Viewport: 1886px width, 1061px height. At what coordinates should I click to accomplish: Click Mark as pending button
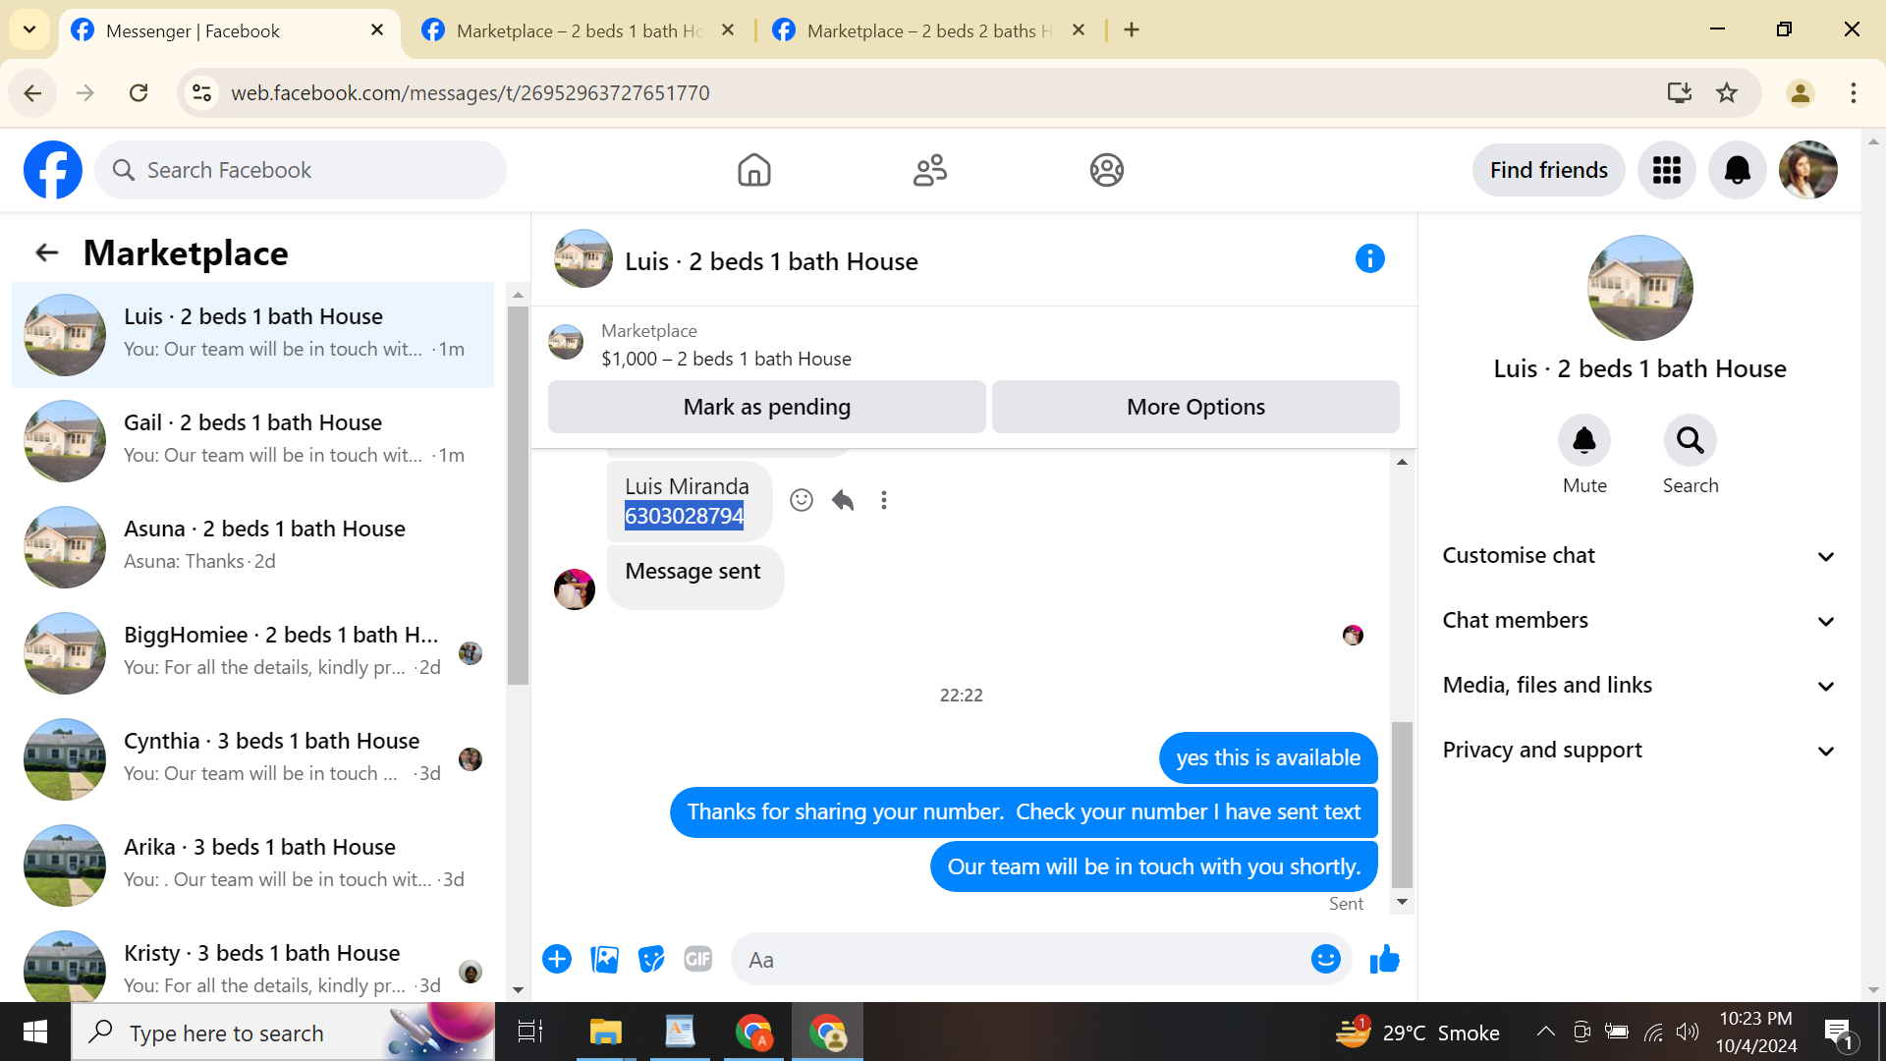pyautogui.click(x=766, y=407)
